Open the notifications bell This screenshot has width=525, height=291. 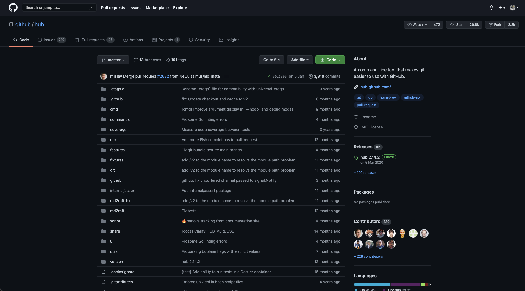(x=491, y=8)
